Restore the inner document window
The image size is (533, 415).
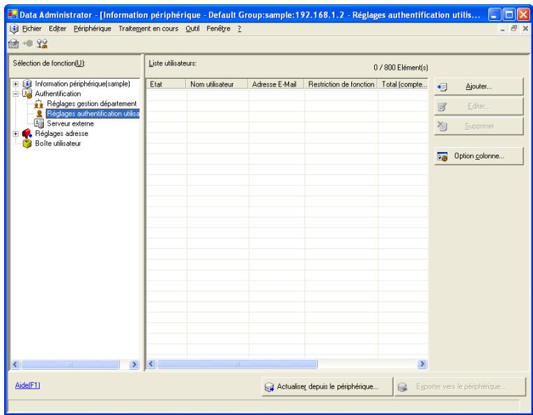click(x=514, y=29)
